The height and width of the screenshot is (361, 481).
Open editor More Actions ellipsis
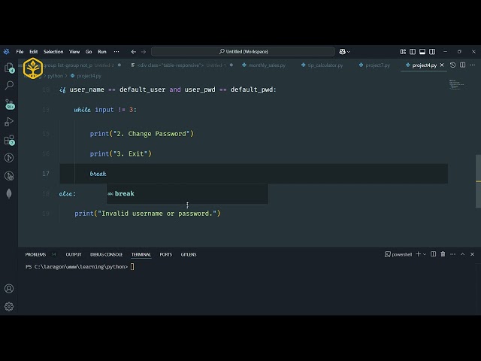[x=472, y=65]
